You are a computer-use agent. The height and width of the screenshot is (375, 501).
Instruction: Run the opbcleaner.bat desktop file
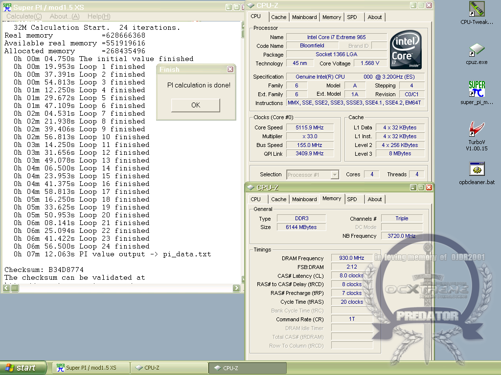click(477, 173)
